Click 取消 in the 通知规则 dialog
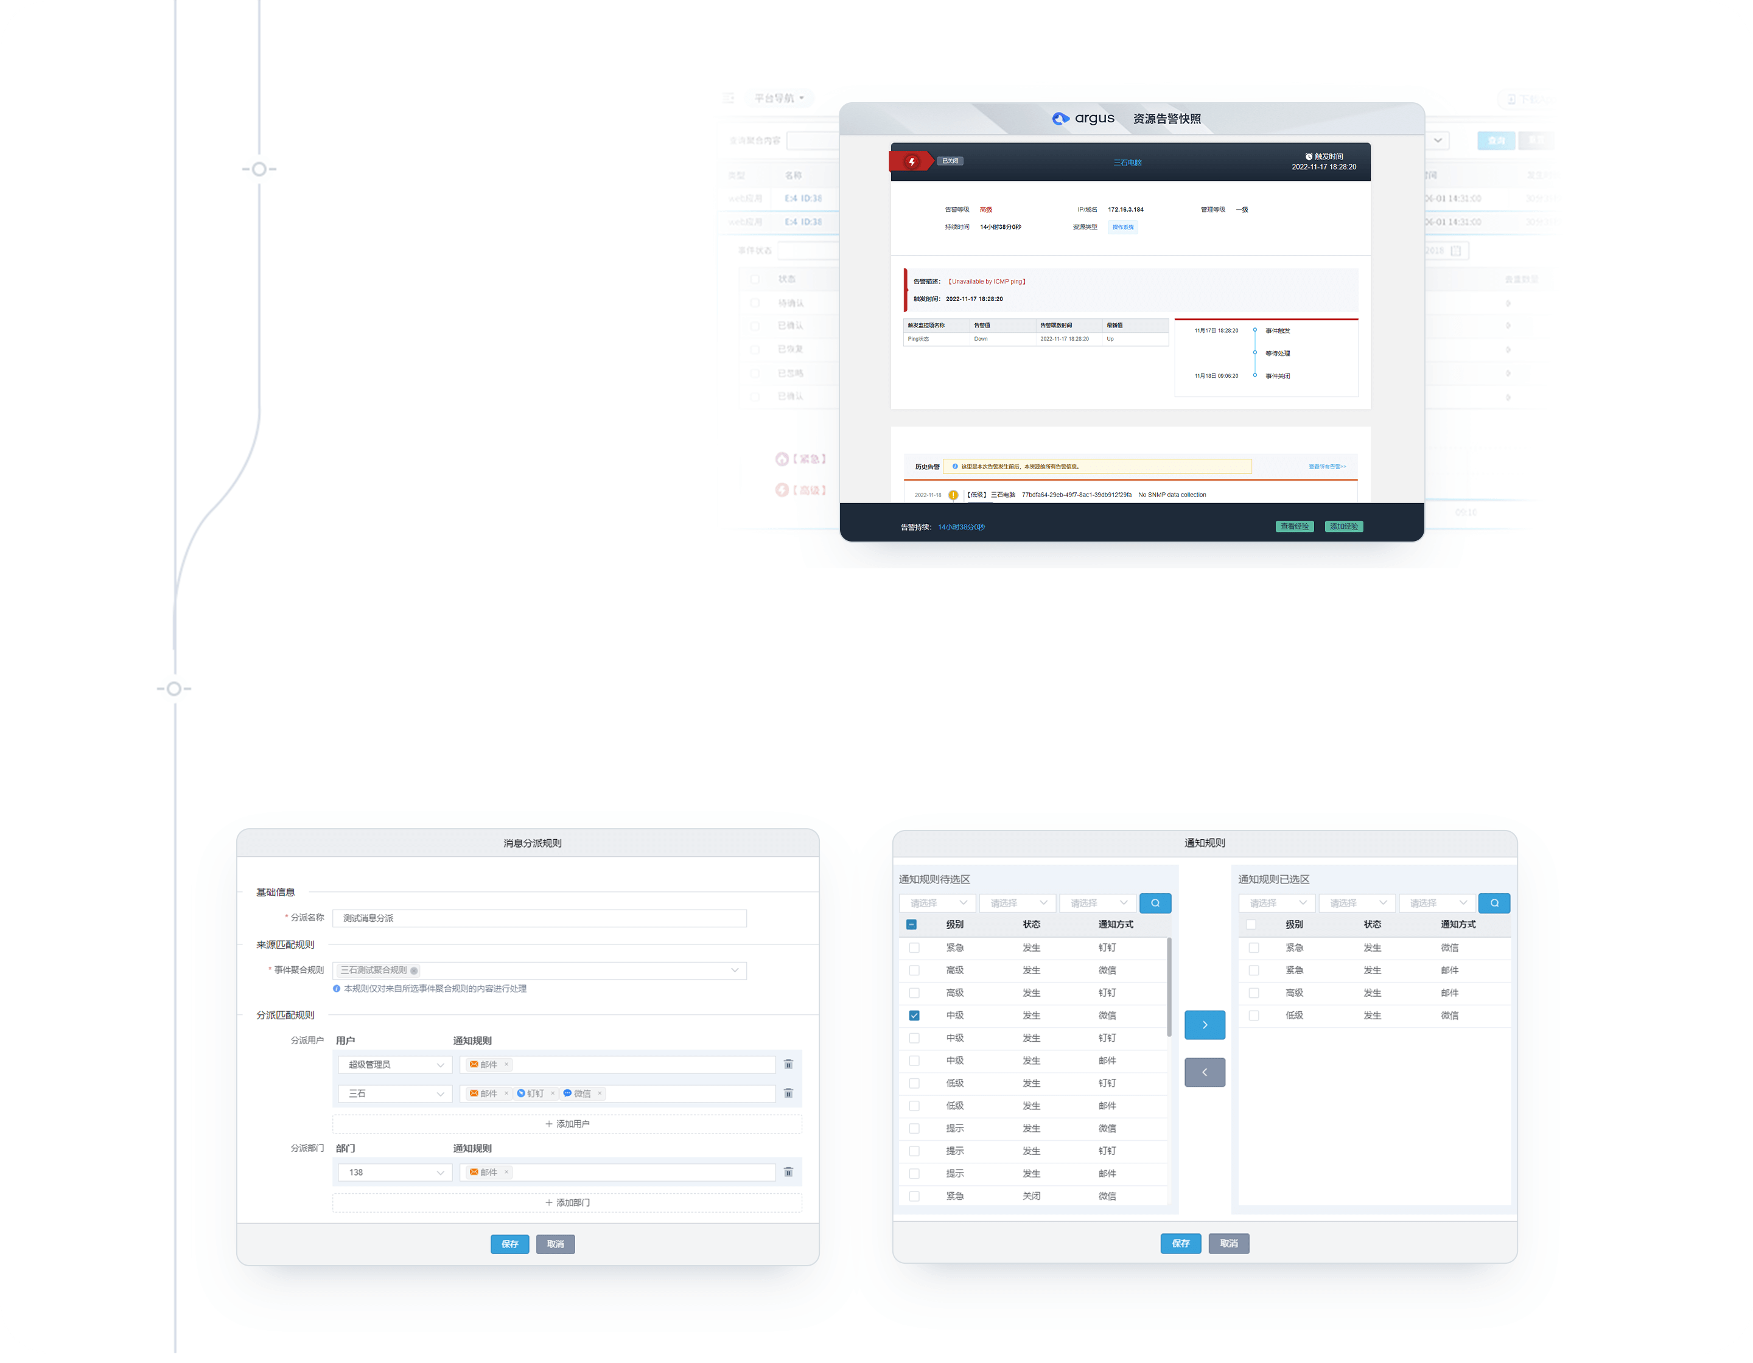This screenshot has width=1753, height=1363. 1229,1244
